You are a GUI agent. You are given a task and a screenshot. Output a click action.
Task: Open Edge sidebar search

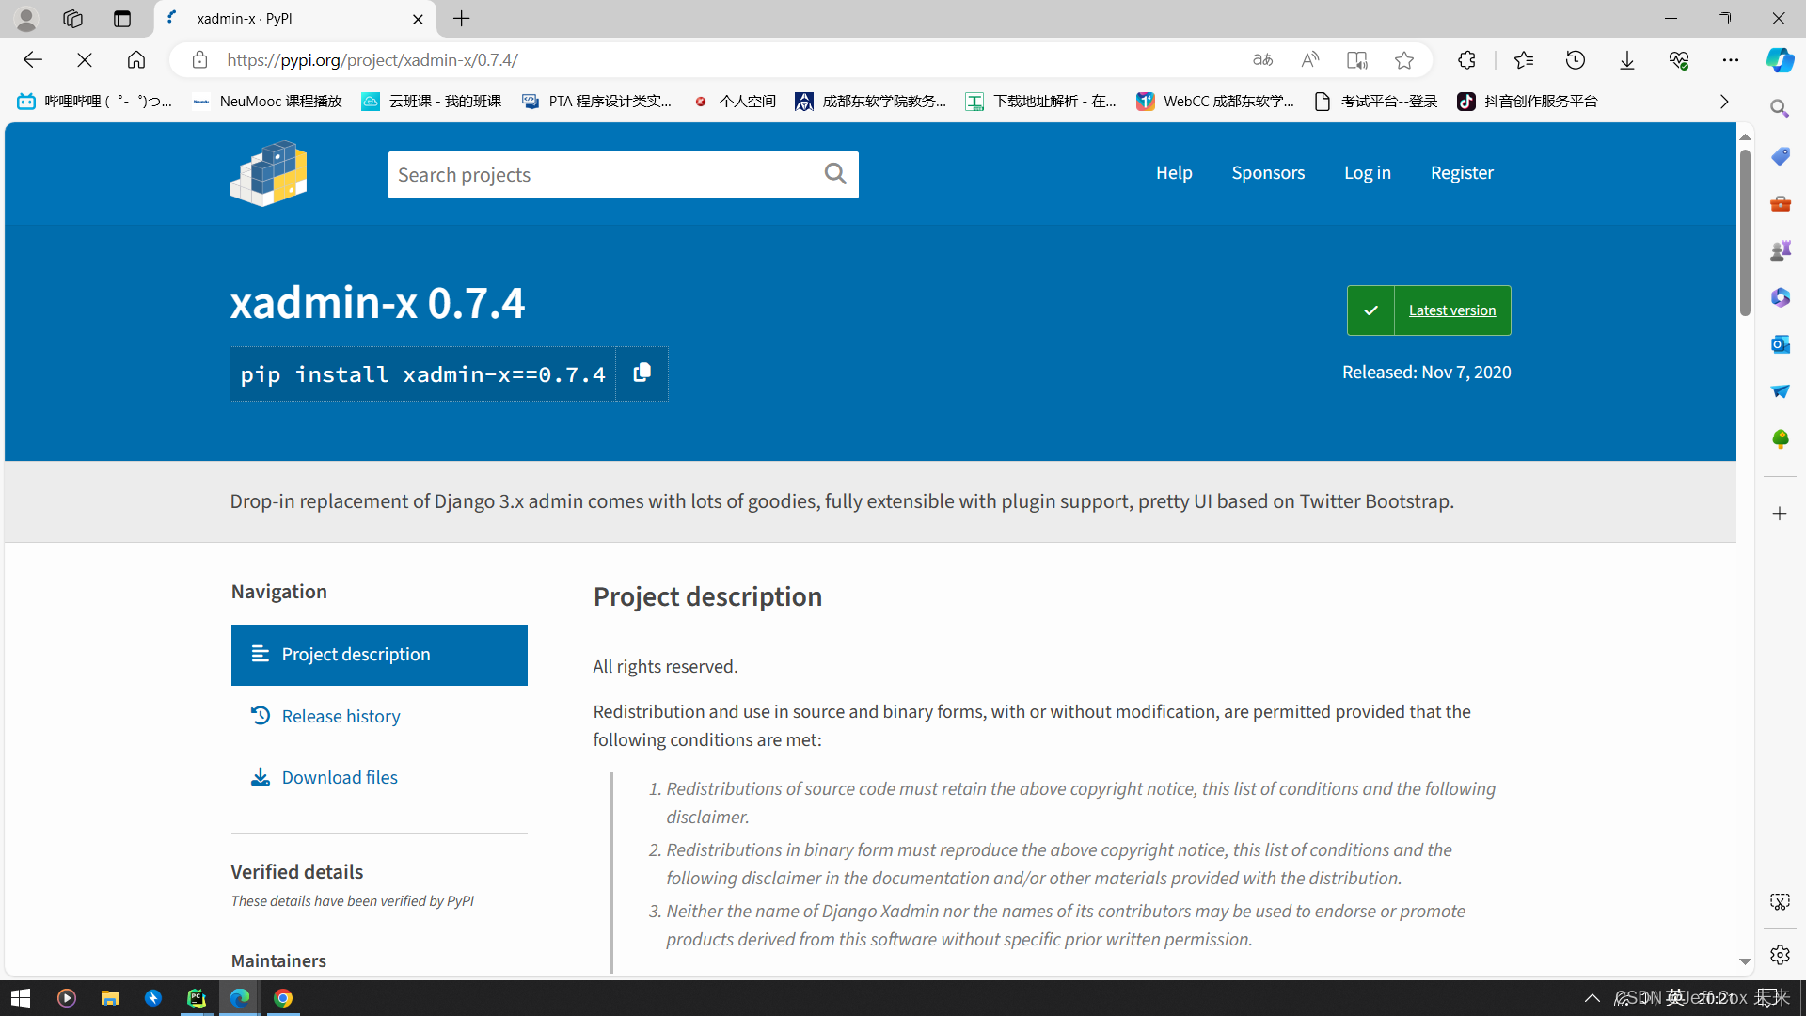pos(1780,108)
